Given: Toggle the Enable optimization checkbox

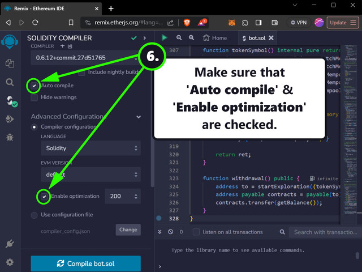Looking at the screenshot, I should [44, 196].
